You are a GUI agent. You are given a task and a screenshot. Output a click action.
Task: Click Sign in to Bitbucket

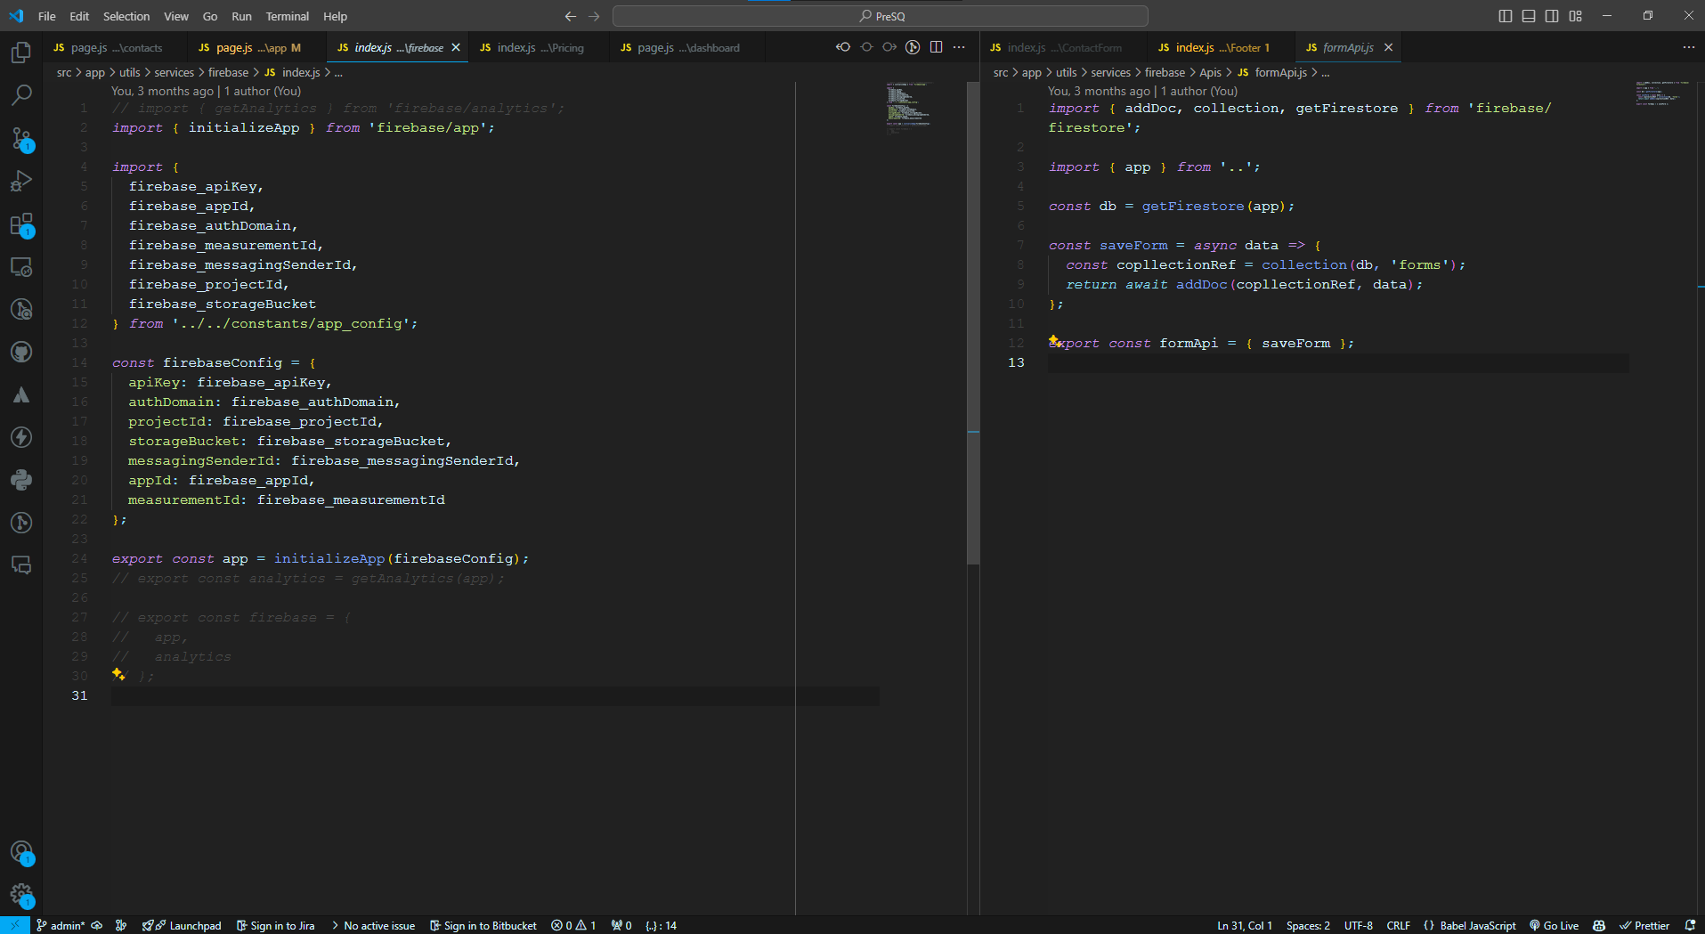tap(483, 925)
